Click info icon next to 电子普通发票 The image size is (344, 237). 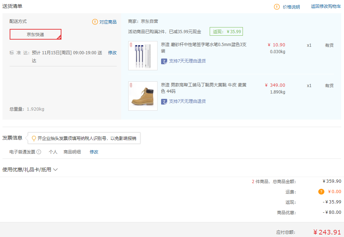pyautogui.click(x=39, y=152)
